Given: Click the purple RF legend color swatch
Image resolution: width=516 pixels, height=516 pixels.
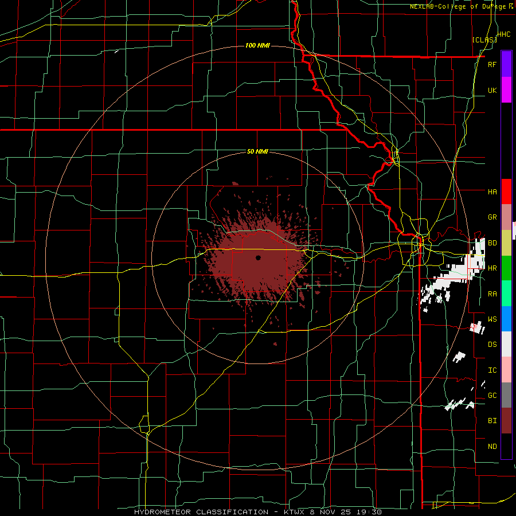Looking at the screenshot, I should [506, 64].
